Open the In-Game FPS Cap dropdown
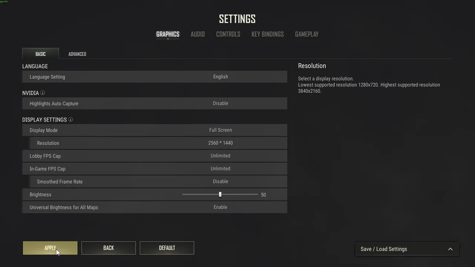475x267 pixels. point(220,169)
